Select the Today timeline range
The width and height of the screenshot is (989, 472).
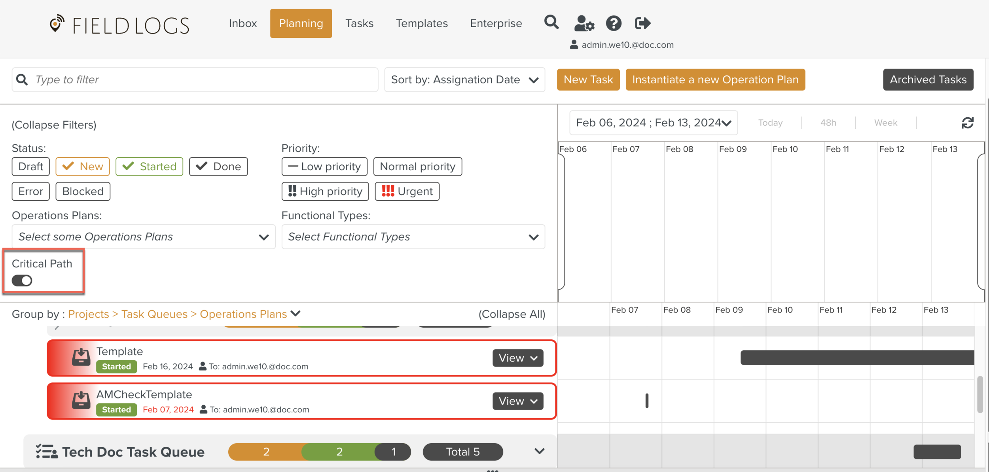(770, 123)
